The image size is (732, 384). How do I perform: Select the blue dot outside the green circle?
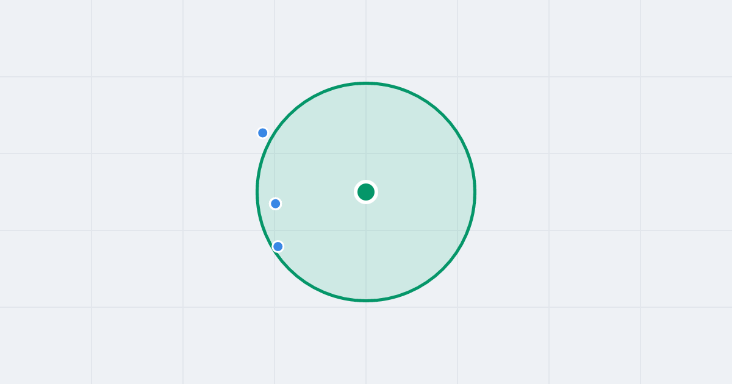coord(263,133)
